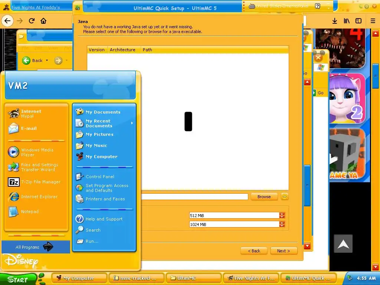Viewport: 380px width, 285px height.
Task: Sort by Version column header
Action: [x=97, y=50]
